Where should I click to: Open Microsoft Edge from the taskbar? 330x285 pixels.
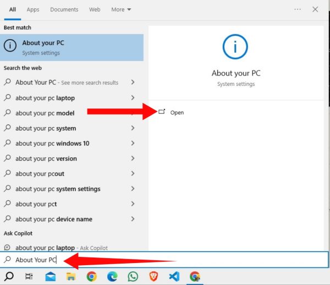coord(112,276)
